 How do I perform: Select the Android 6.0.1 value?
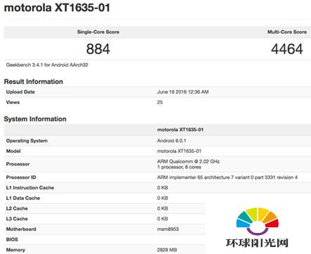[x=172, y=141]
